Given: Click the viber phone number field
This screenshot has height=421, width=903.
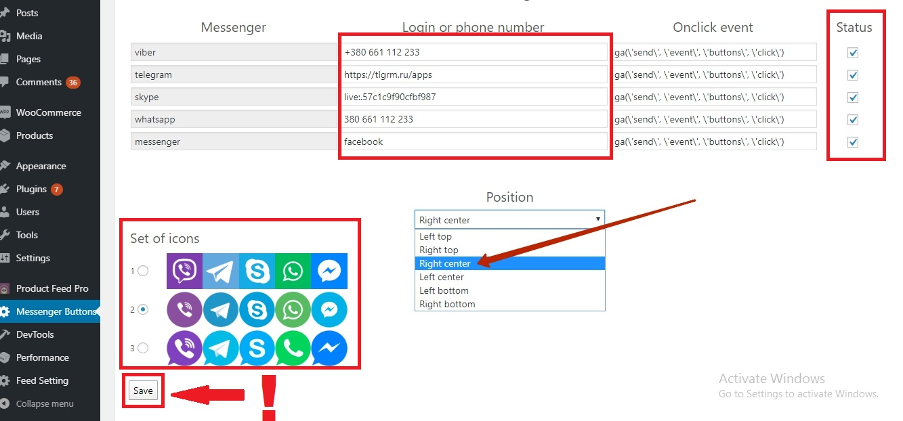Looking at the screenshot, I should point(474,52).
